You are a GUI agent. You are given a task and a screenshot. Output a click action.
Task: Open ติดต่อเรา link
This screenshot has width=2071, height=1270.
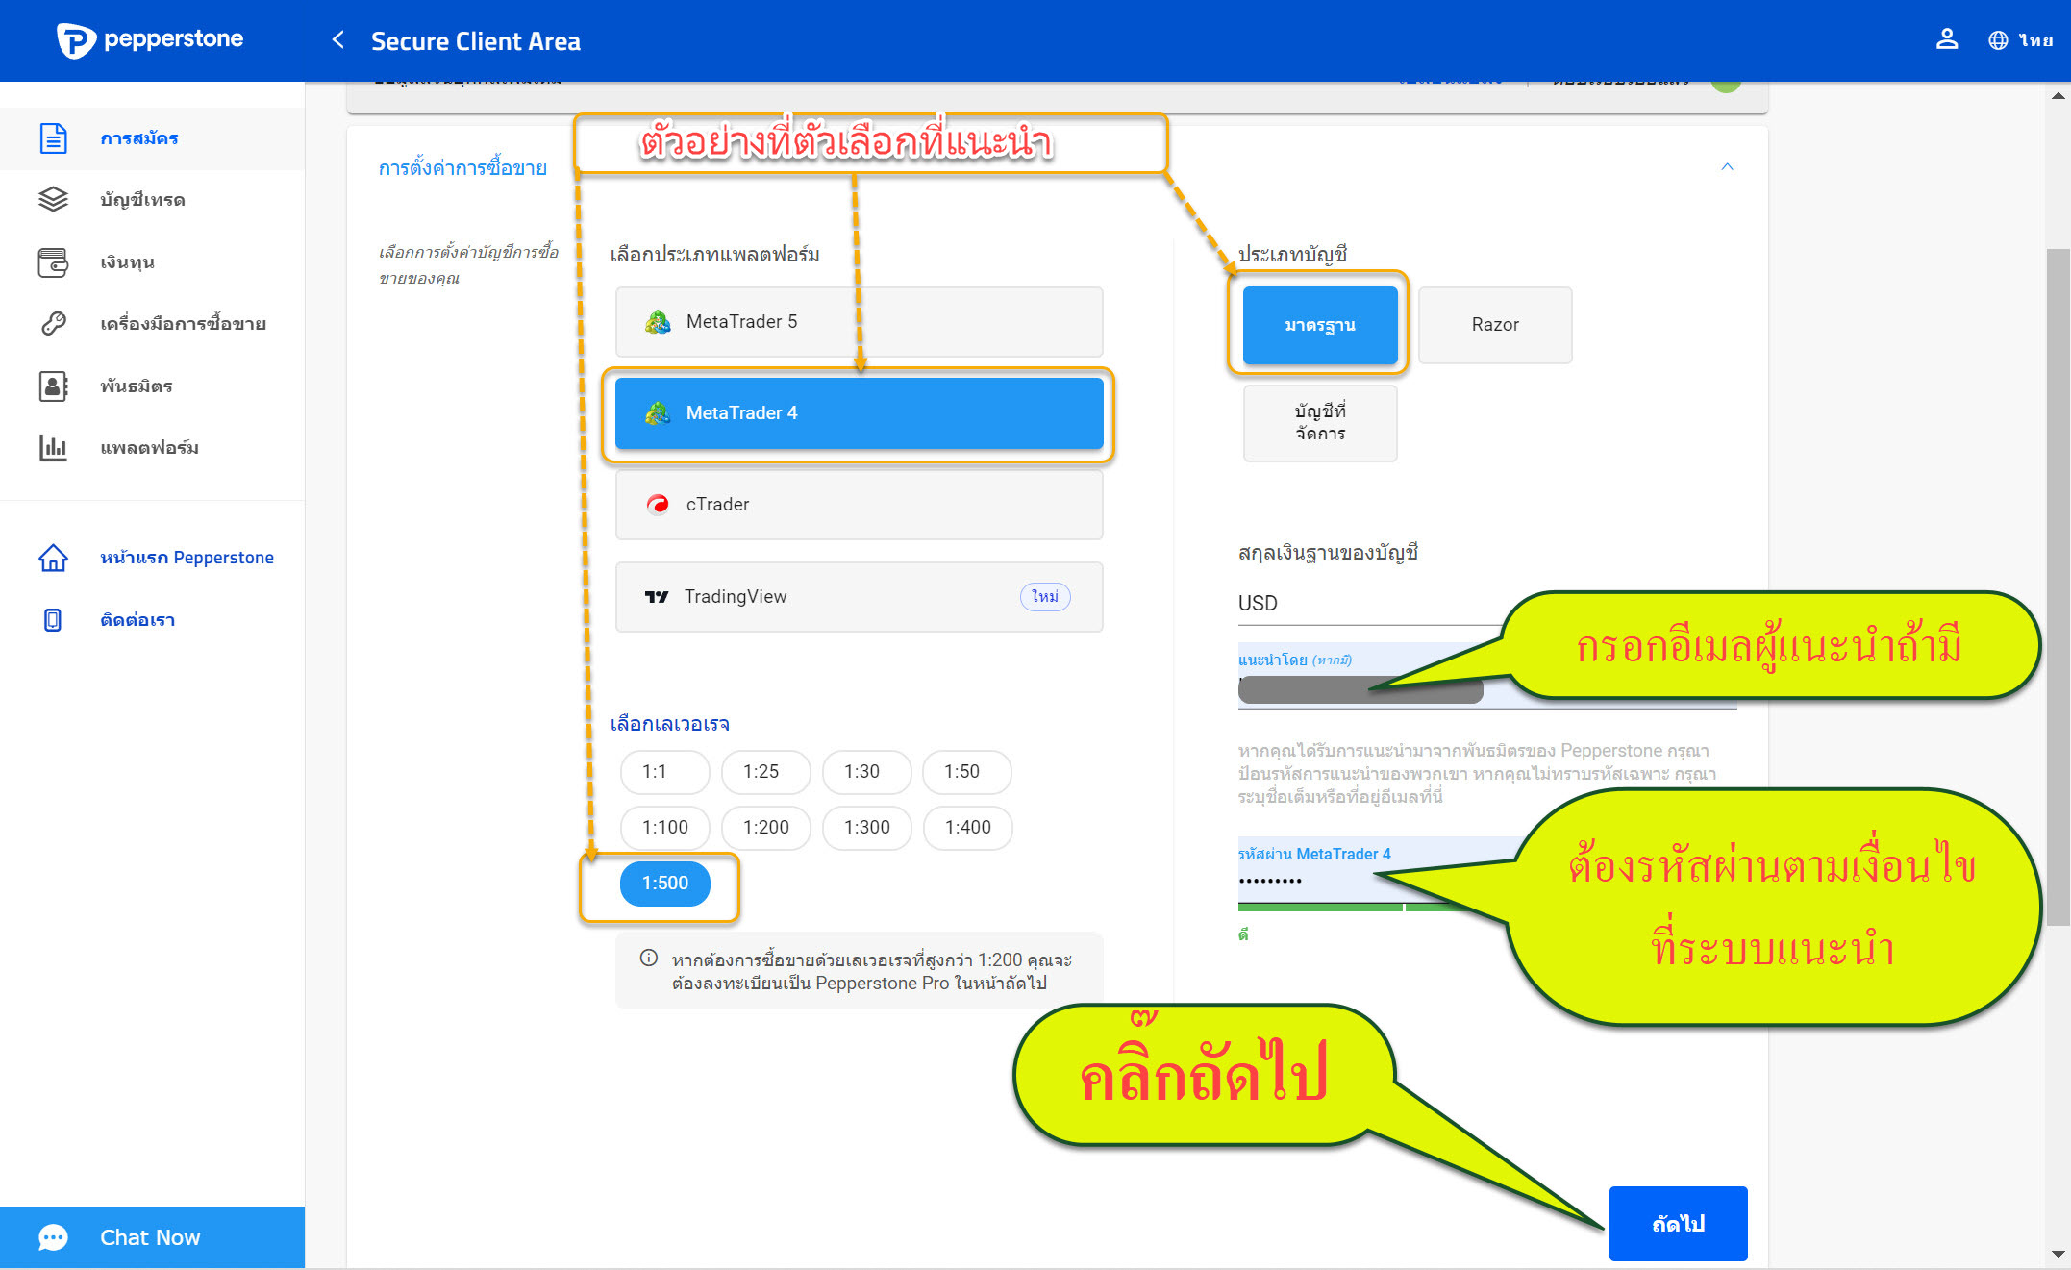tap(137, 620)
